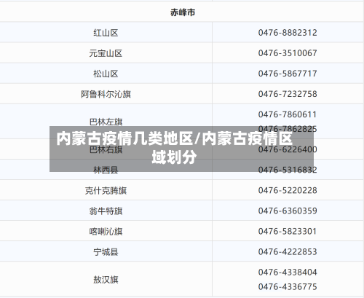Click the 赤峰市 table header
The width and height of the screenshot is (364, 298).
[183, 12]
